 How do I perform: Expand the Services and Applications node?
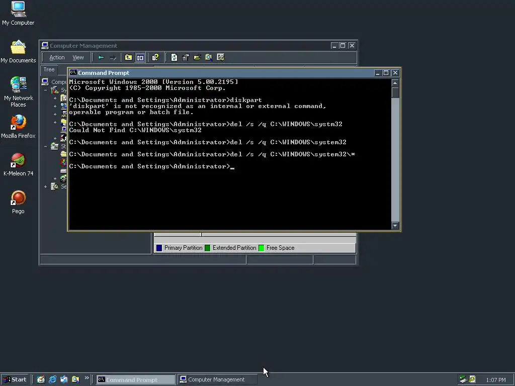click(46, 187)
